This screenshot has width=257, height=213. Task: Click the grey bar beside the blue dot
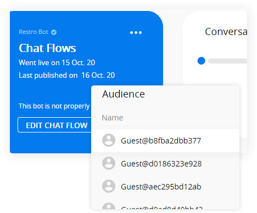pos(228,61)
